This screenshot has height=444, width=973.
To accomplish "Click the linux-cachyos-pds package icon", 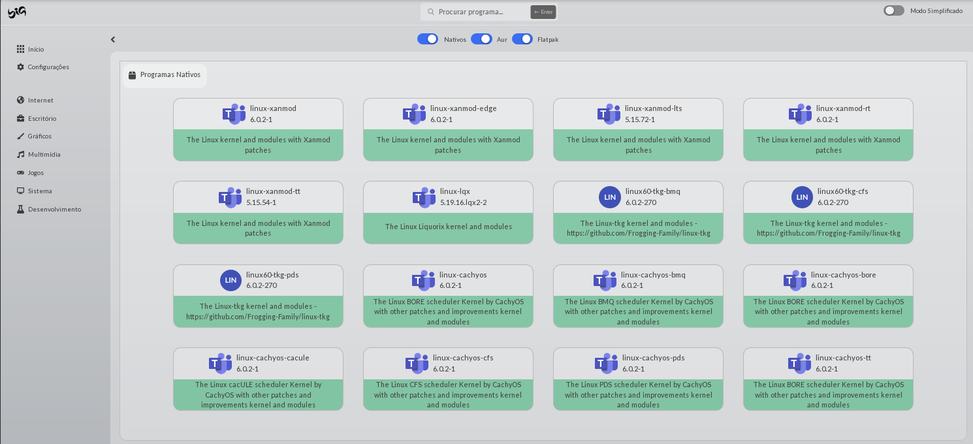I will 606,363.
